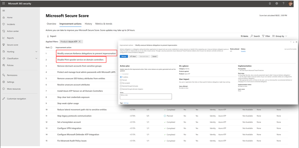This screenshot has height=148, width=299.
Task: Open Remove unsecure SID history attributes
Action: click(x=81, y=78)
